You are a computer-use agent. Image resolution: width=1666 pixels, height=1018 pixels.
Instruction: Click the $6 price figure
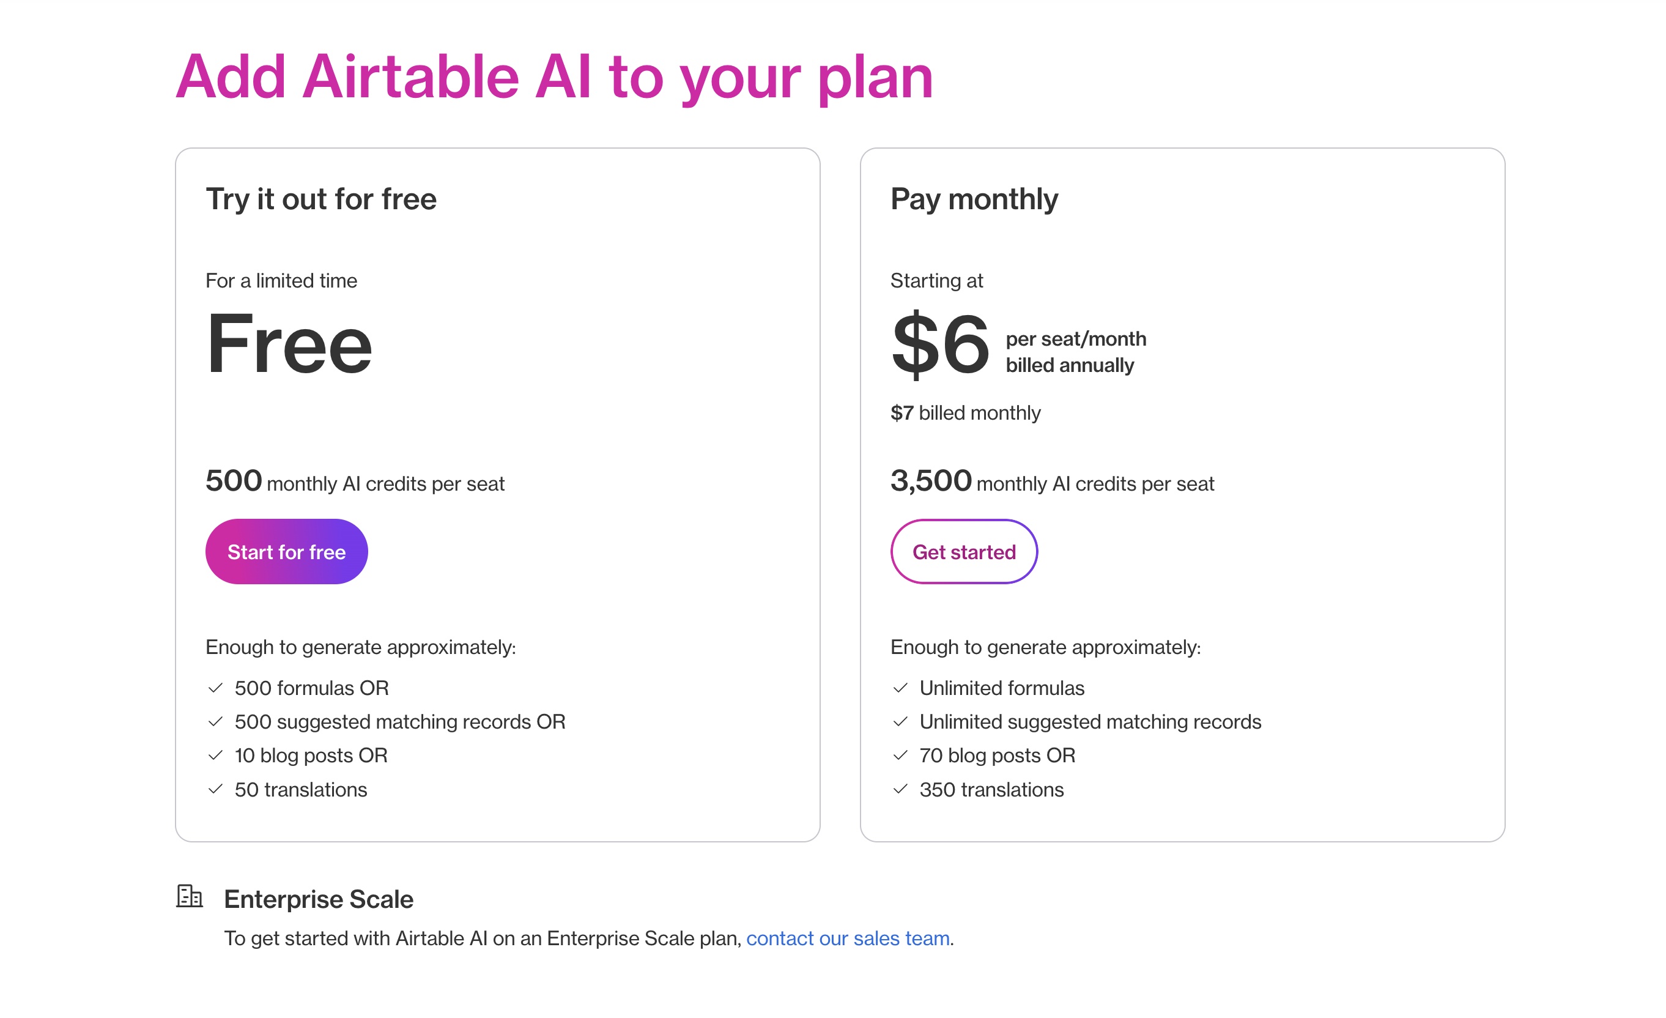(x=941, y=344)
